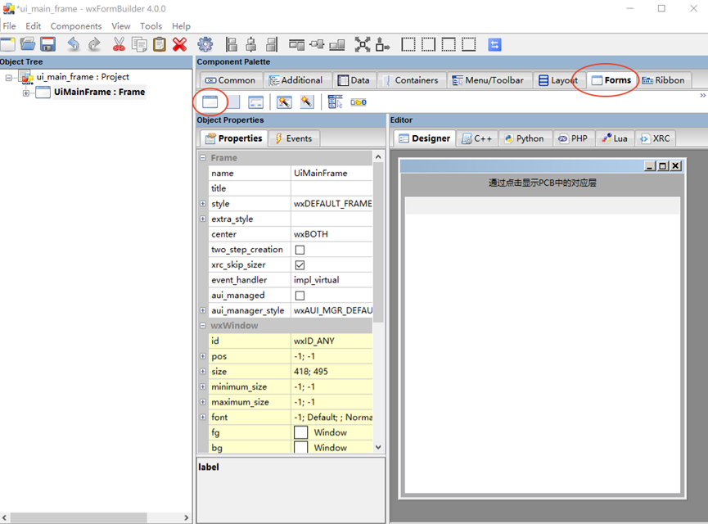
Task: Edit the title property value field
Action: coord(331,188)
